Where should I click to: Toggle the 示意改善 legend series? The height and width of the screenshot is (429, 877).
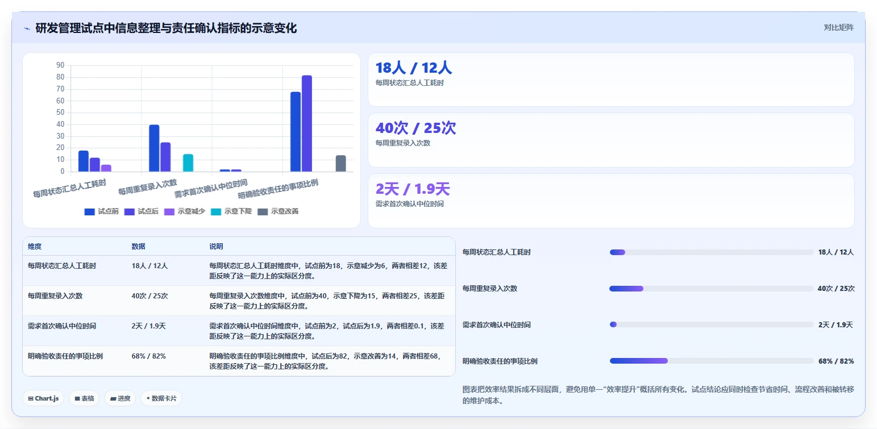tap(277, 211)
